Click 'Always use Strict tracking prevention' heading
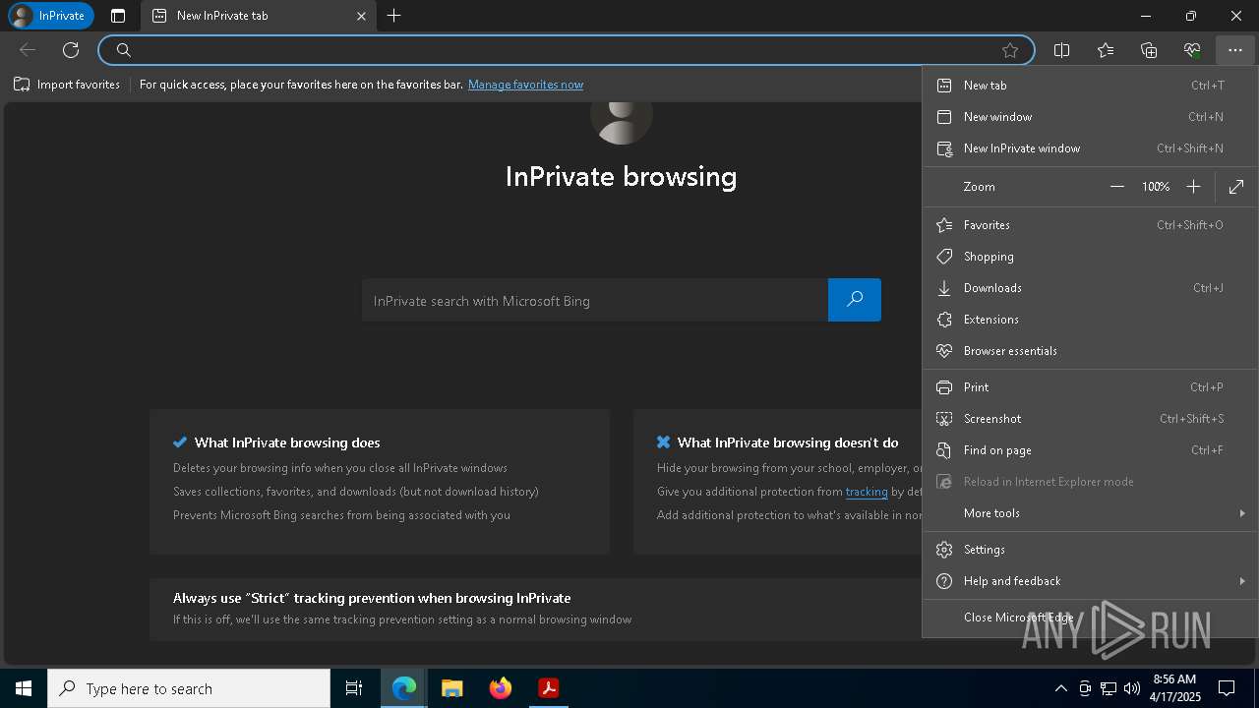The height and width of the screenshot is (708, 1259). 372,598
